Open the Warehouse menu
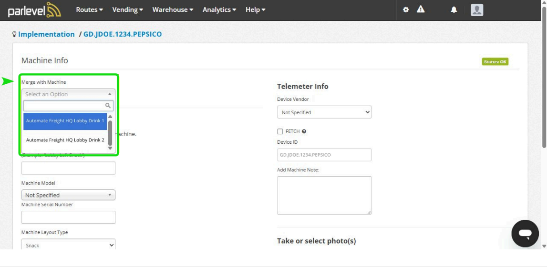Image resolution: width=547 pixels, height=267 pixels. [x=173, y=10]
